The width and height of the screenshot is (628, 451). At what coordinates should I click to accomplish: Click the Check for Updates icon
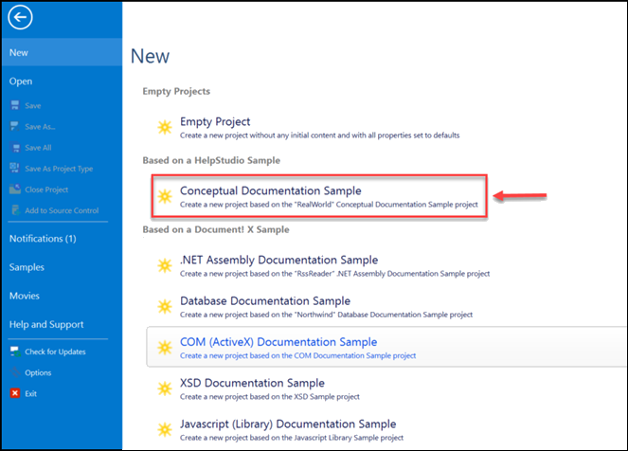(14, 352)
